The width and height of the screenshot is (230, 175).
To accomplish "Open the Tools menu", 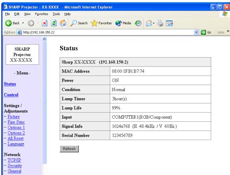I will point(56,14).
